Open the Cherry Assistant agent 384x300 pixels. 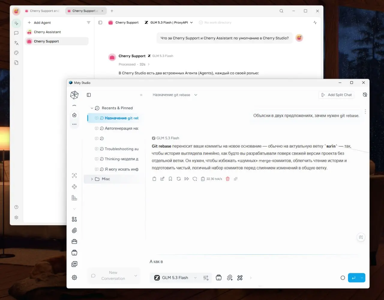57,32
